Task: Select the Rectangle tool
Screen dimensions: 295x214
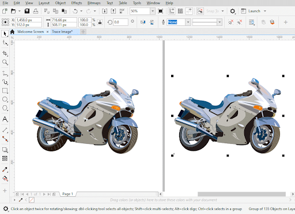Action: (x=5, y=91)
